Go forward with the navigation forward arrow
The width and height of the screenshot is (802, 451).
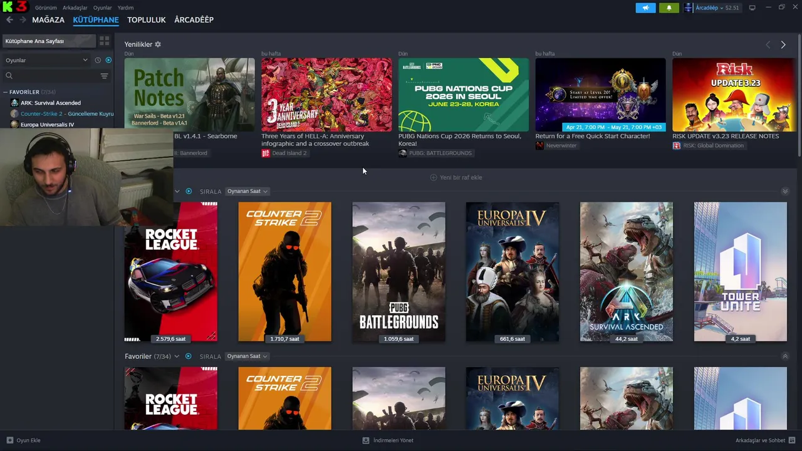[x=23, y=20]
